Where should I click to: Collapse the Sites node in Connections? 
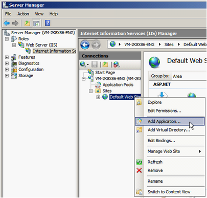(x=91, y=91)
